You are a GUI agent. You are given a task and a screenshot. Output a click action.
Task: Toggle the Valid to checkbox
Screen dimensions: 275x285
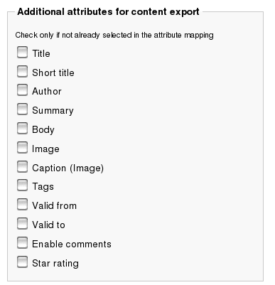coord(22,224)
